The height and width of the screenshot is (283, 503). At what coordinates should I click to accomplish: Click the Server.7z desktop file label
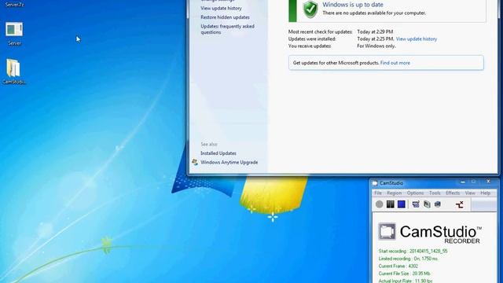click(x=14, y=5)
